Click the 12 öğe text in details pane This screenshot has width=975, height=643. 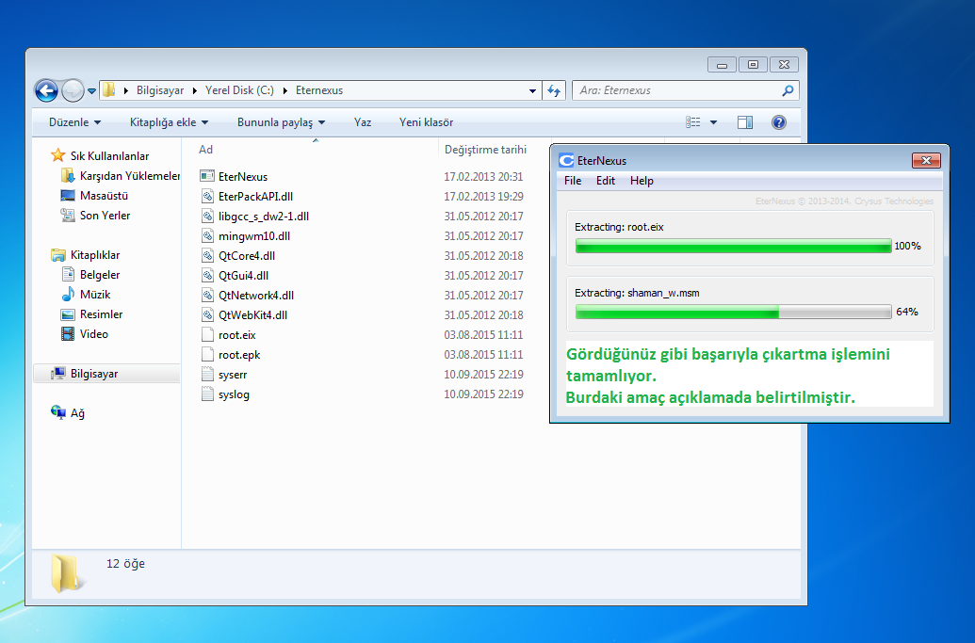[x=125, y=564]
